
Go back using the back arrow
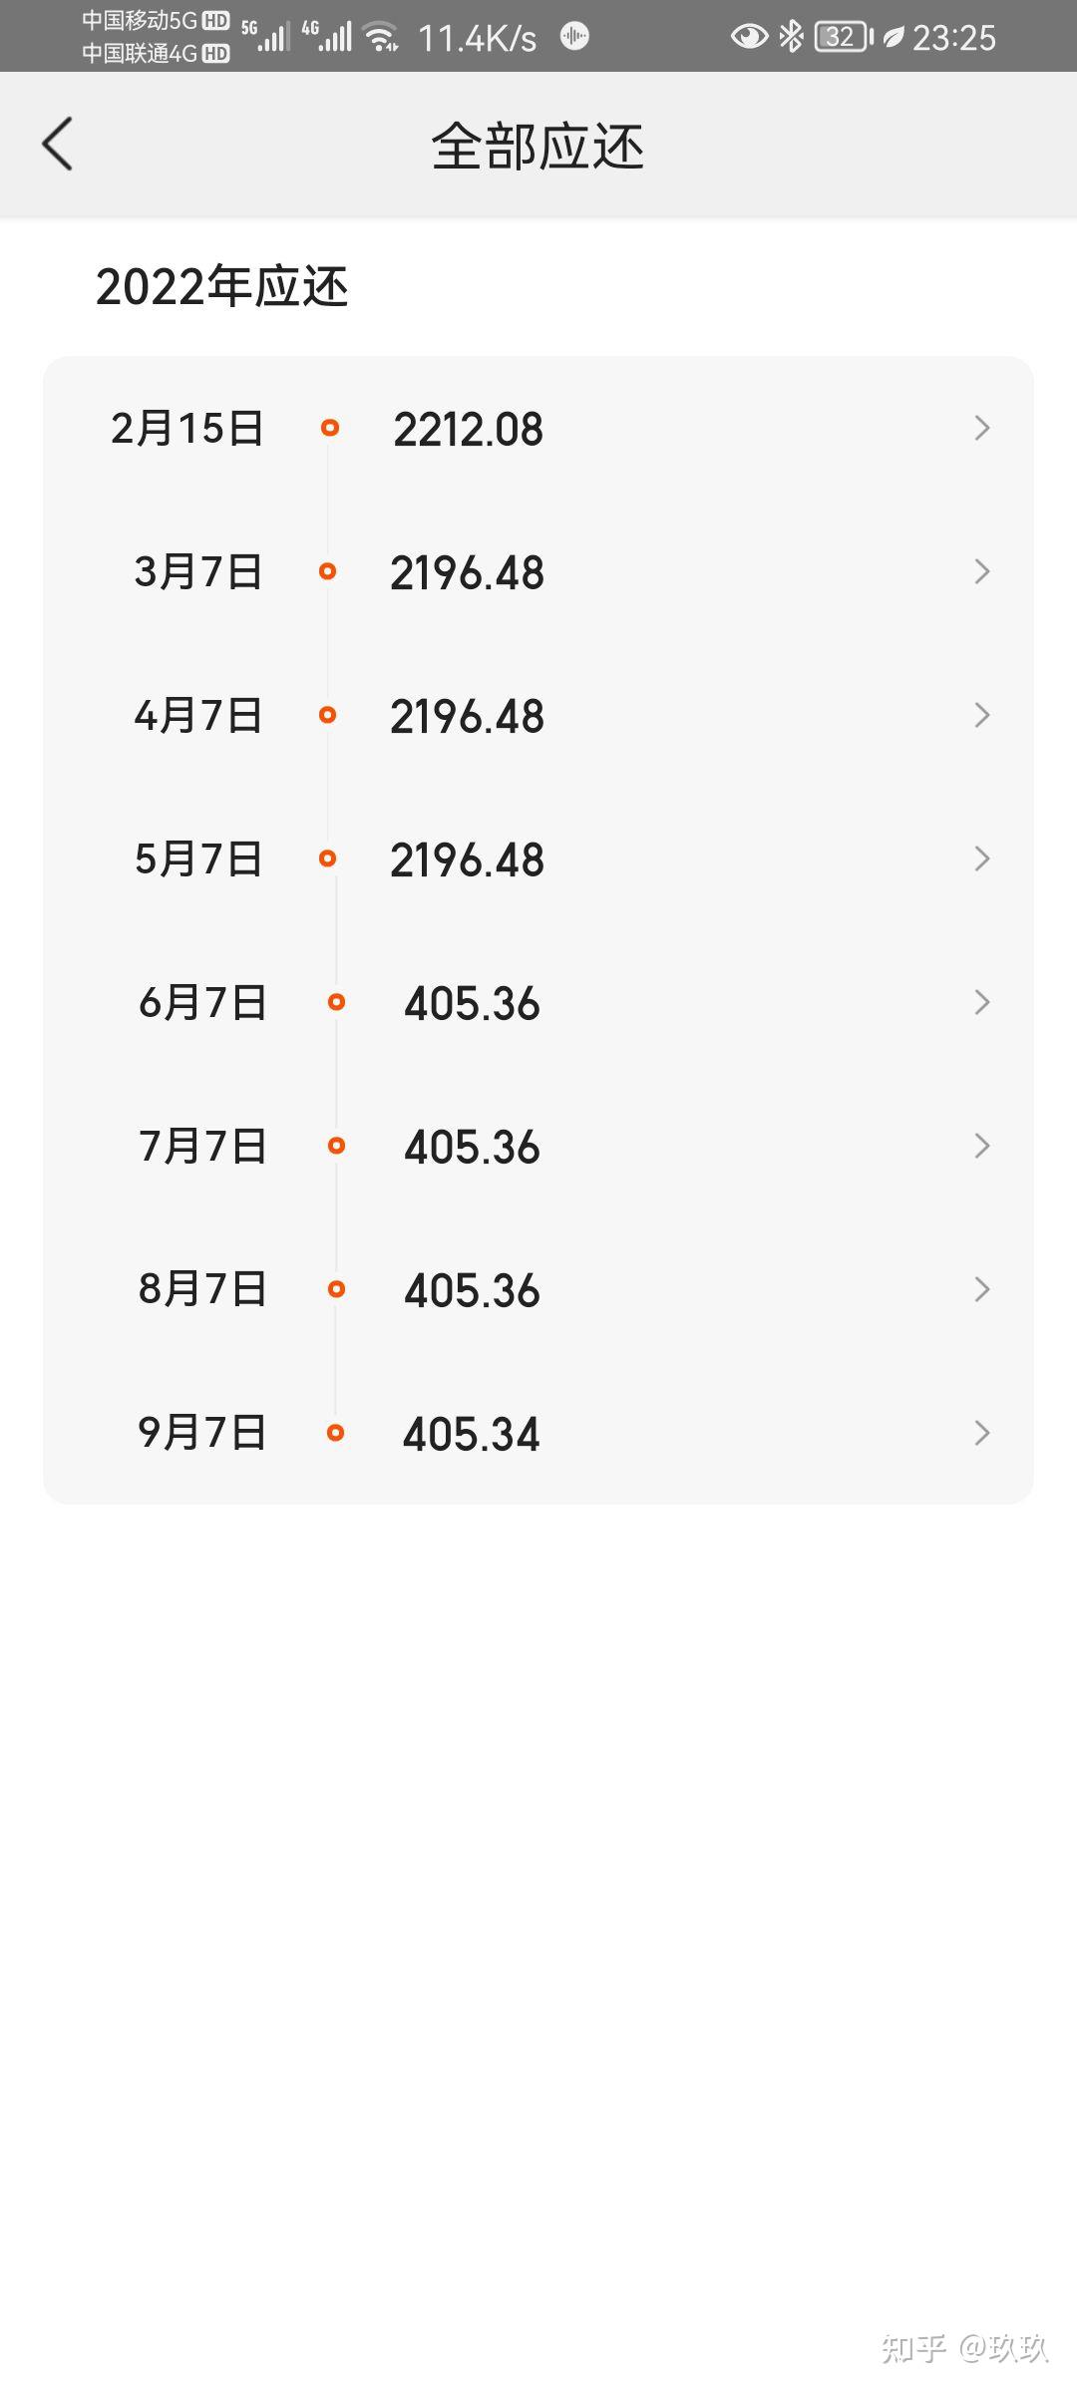coord(58,144)
